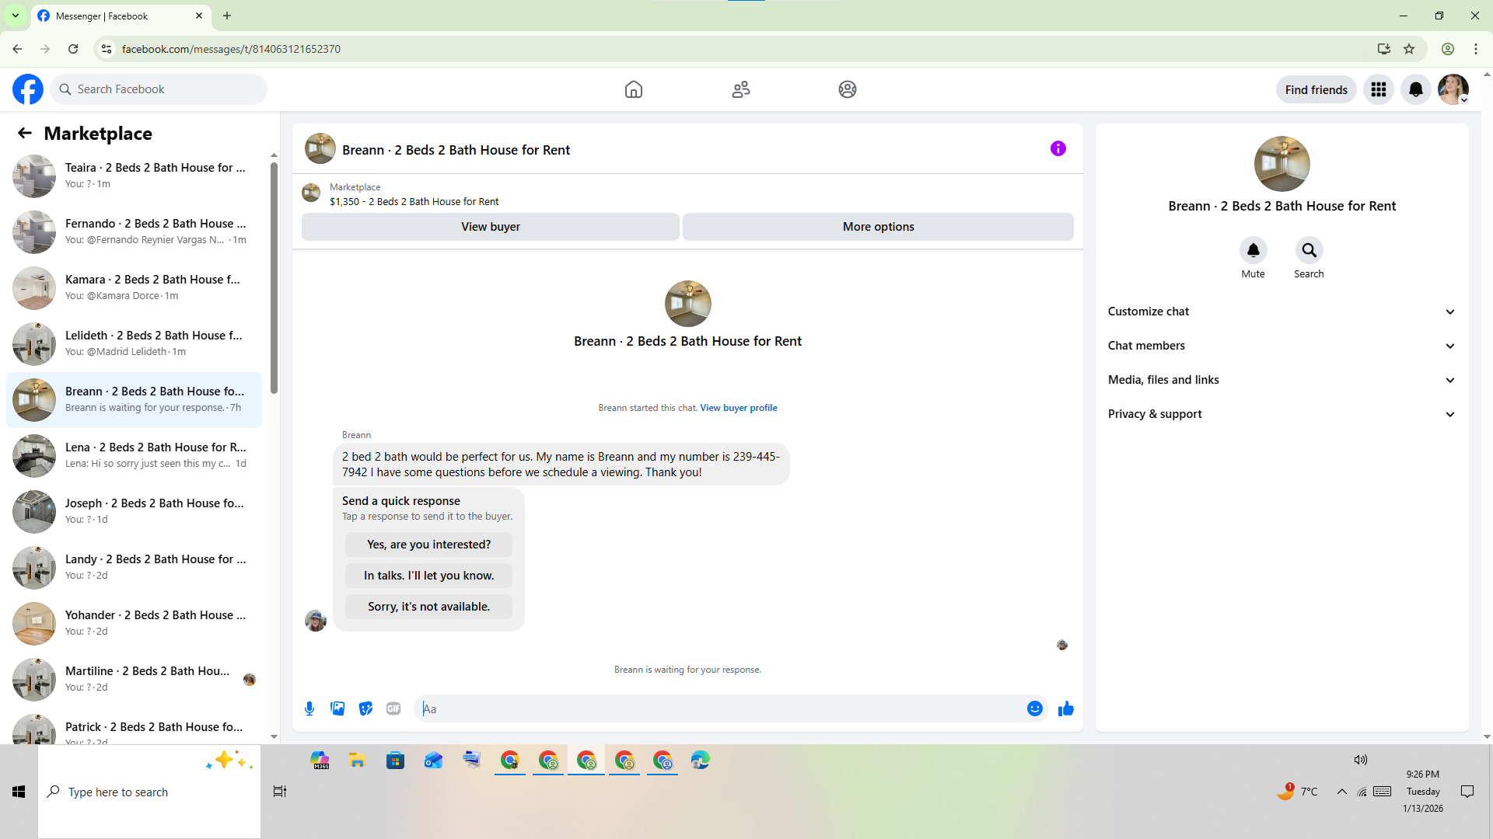The height and width of the screenshot is (839, 1493).
Task: Open View buyer profile link
Action: [x=738, y=408]
